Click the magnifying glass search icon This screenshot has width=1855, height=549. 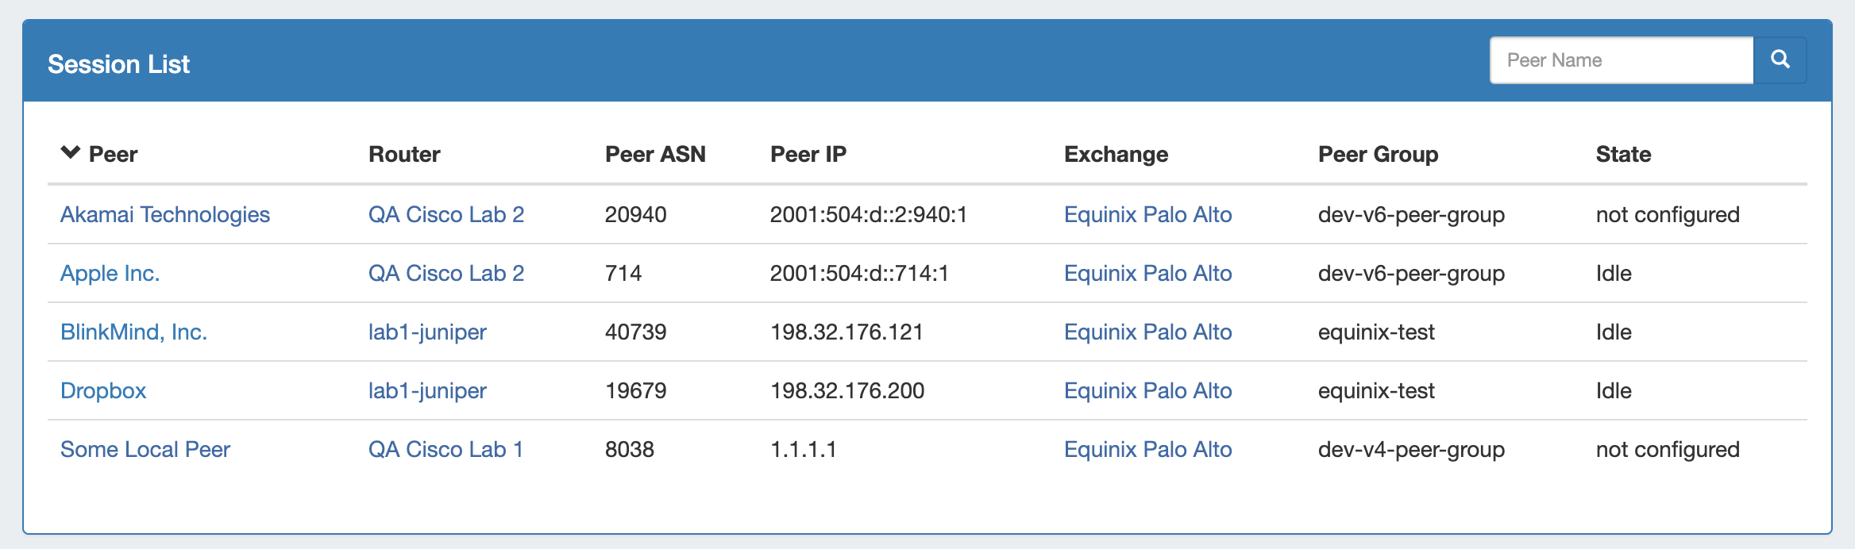pos(1780,60)
